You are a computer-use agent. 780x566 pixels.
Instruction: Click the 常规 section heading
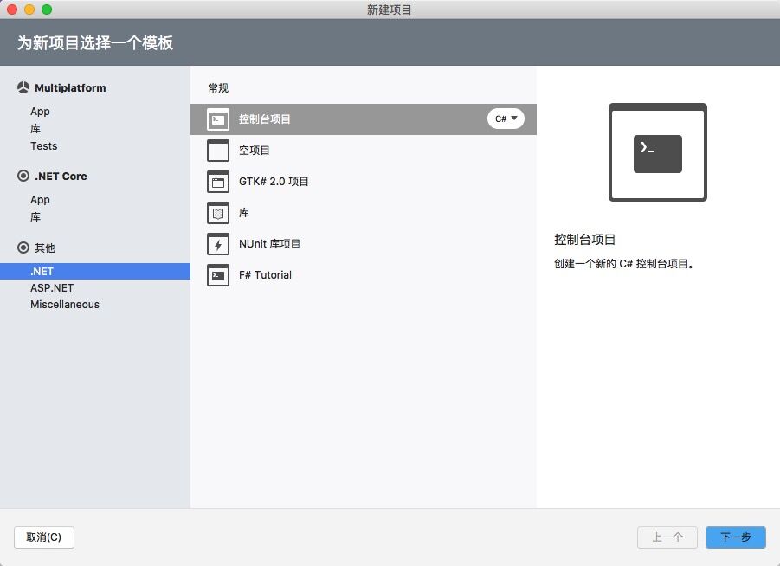click(218, 88)
